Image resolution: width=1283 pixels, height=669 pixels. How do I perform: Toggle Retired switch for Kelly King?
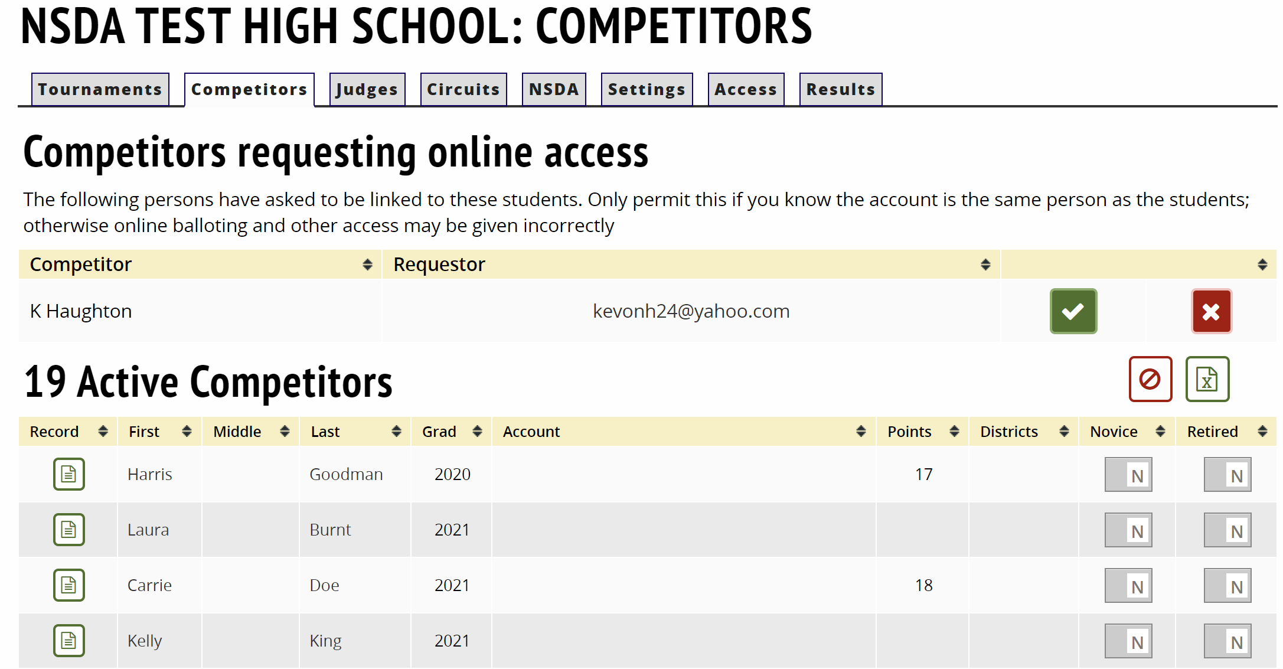[1227, 641]
